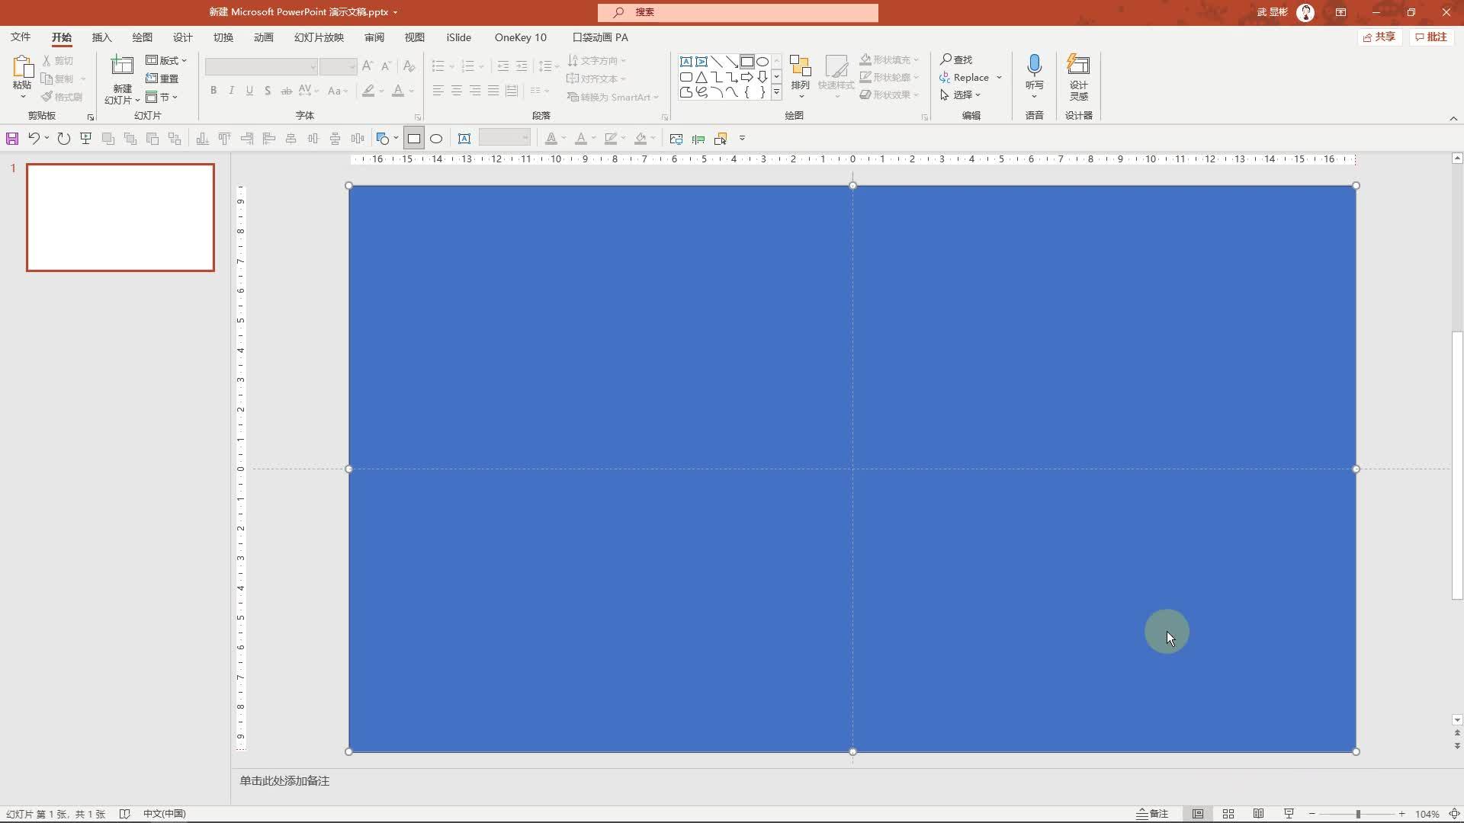
Task: Redo the action in quick toolbar
Action: pyautogui.click(x=64, y=139)
